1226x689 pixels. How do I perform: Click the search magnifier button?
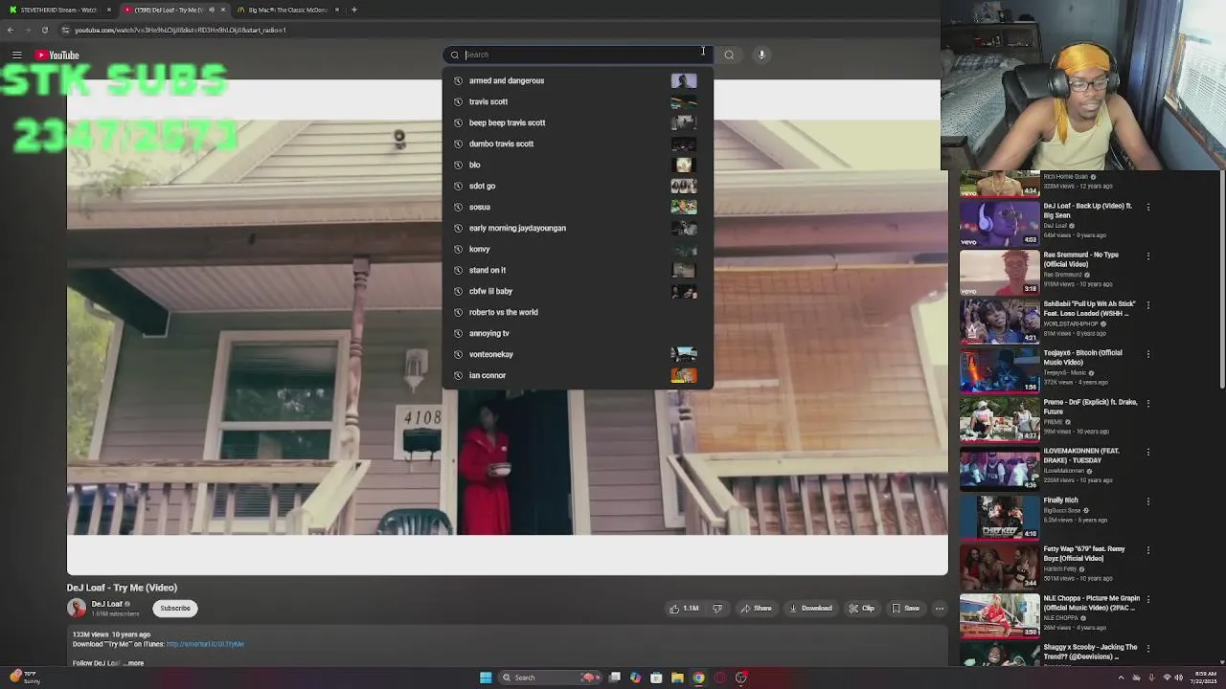coord(729,55)
